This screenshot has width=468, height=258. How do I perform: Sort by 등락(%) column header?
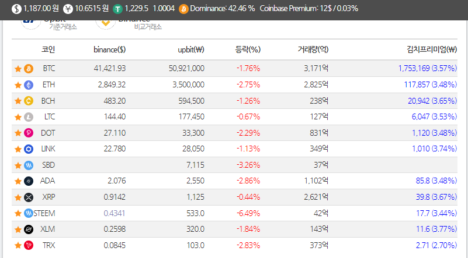[248, 50]
